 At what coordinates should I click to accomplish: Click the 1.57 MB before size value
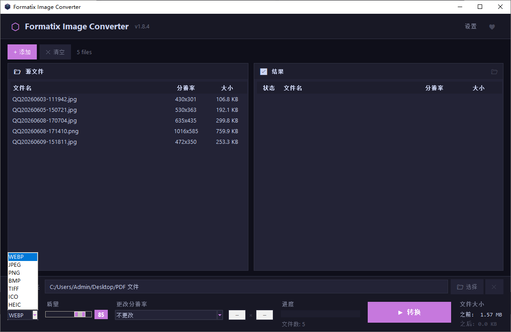coord(491,315)
